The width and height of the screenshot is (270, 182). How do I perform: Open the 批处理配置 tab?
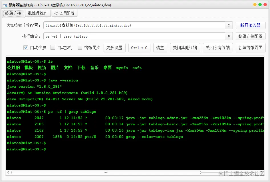click(x=65, y=13)
